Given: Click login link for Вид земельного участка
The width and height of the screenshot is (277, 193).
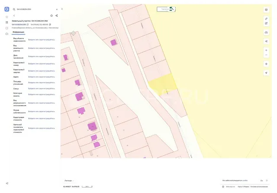Looking at the screenshot, I should coord(42,48).
